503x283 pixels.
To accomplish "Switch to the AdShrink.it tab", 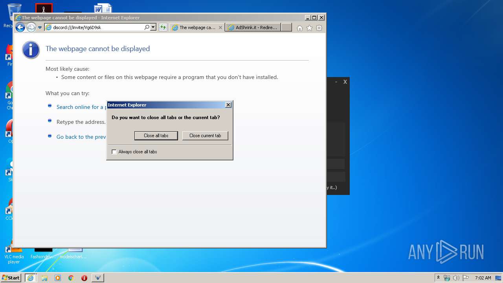I will [253, 28].
